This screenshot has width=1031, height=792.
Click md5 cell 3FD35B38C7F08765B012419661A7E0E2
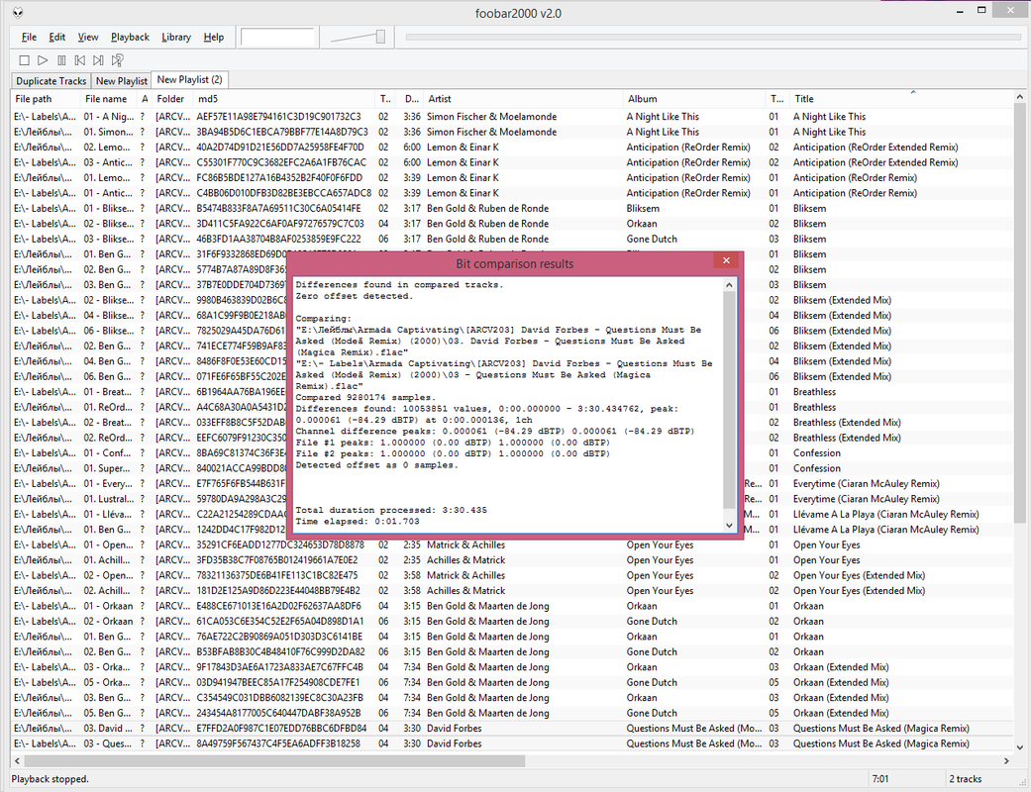[x=277, y=560]
